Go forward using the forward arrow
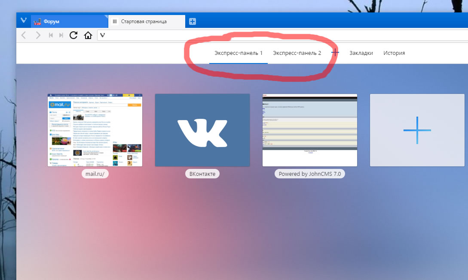468x280 pixels. 38,35
